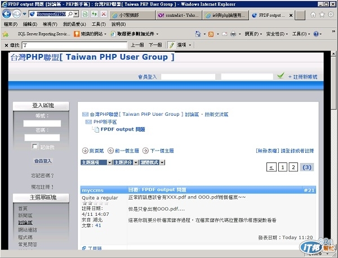Click the header username input field
338x258 pixels.
point(188,77)
